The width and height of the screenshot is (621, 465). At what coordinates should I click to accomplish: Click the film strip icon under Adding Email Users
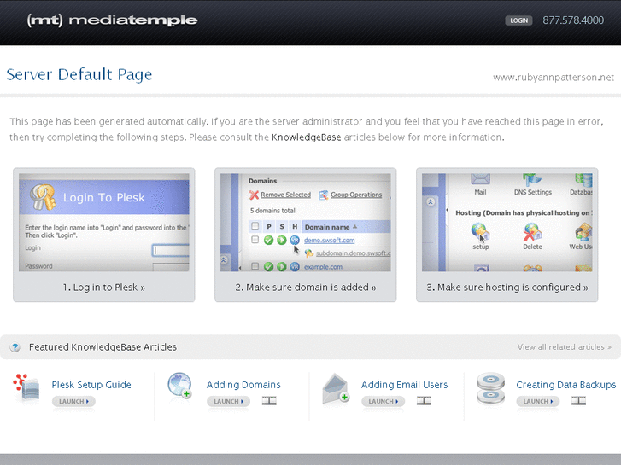click(x=425, y=401)
